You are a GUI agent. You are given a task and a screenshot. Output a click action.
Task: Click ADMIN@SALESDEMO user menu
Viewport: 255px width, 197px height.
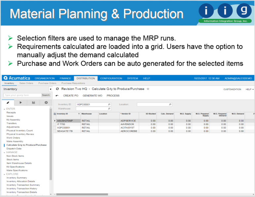(238, 79)
